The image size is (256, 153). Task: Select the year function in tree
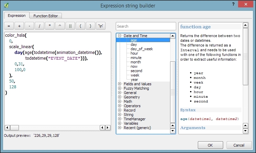[x=134, y=80]
